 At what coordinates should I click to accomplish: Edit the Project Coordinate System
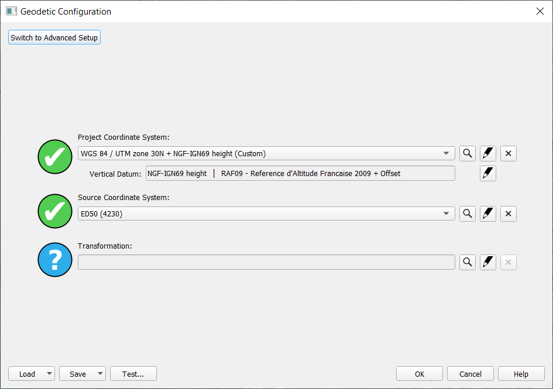tap(488, 154)
